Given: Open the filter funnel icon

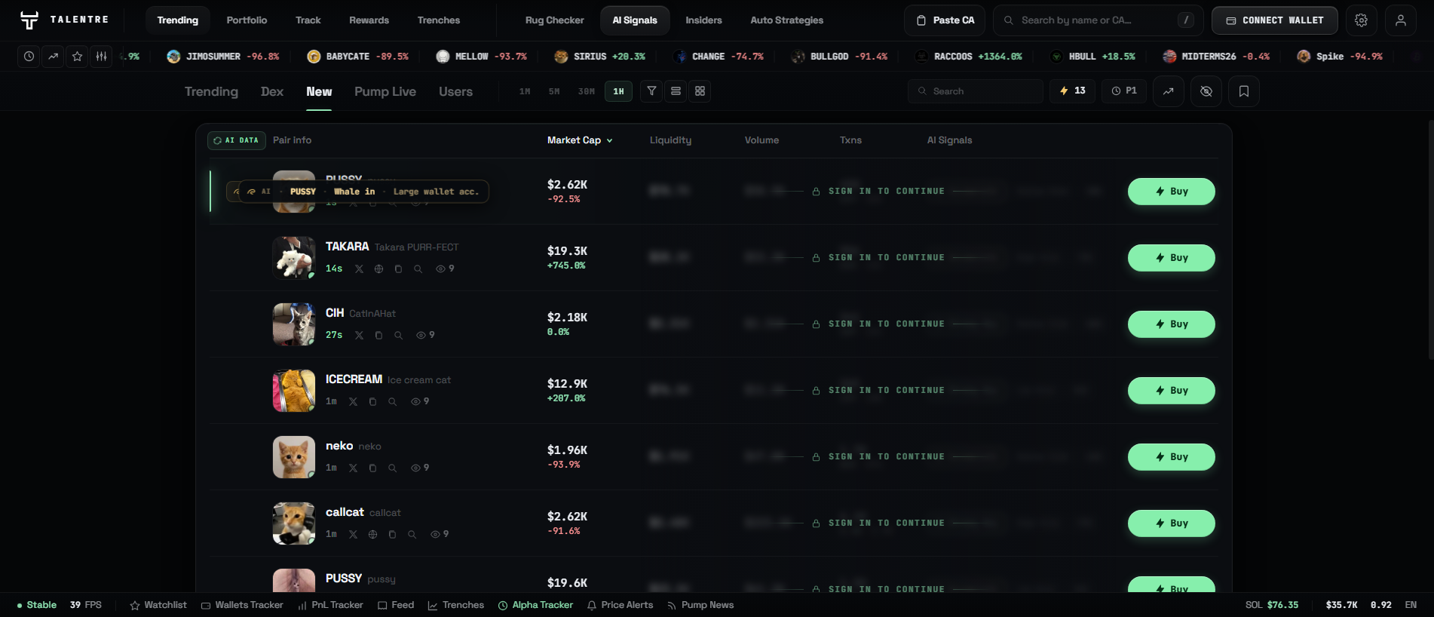Looking at the screenshot, I should click(x=651, y=91).
